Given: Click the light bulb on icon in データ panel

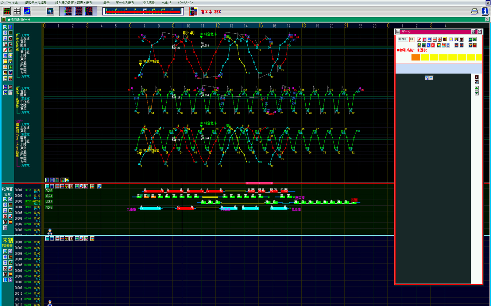Looking at the screenshot, I should [451, 39].
